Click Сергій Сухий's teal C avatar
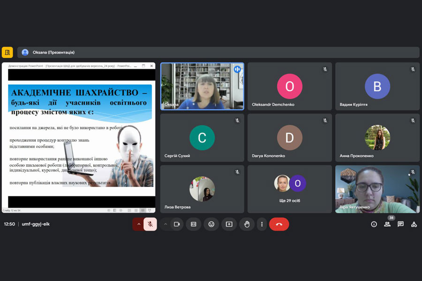The image size is (422, 281). 202,138
